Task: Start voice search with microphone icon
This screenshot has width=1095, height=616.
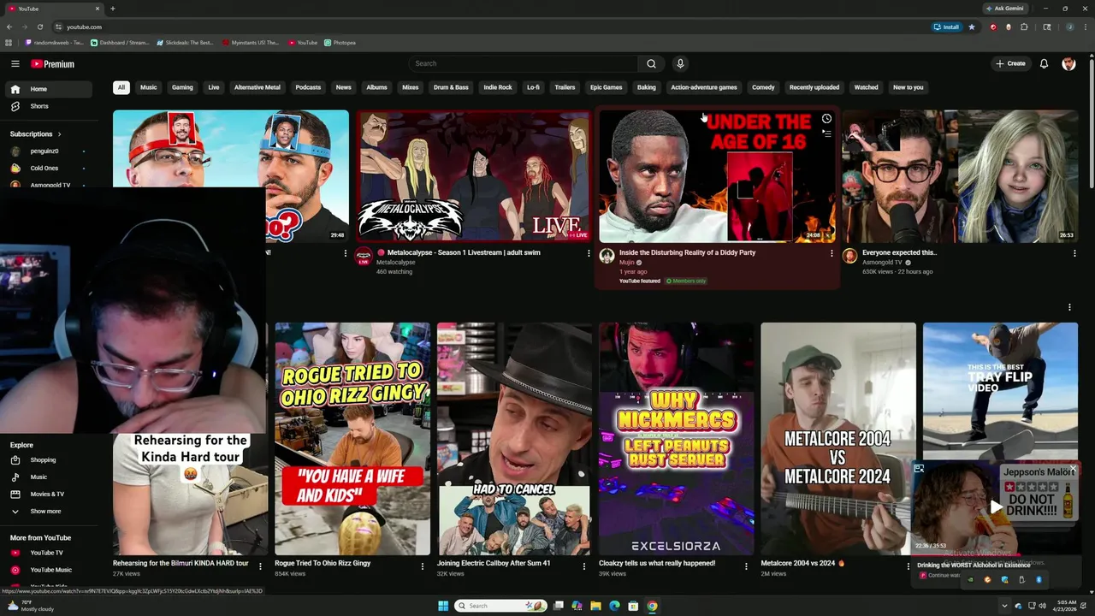Action: click(680, 63)
